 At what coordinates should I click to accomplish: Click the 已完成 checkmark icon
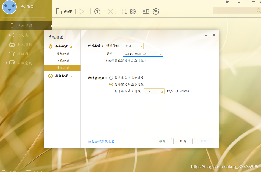12,35
